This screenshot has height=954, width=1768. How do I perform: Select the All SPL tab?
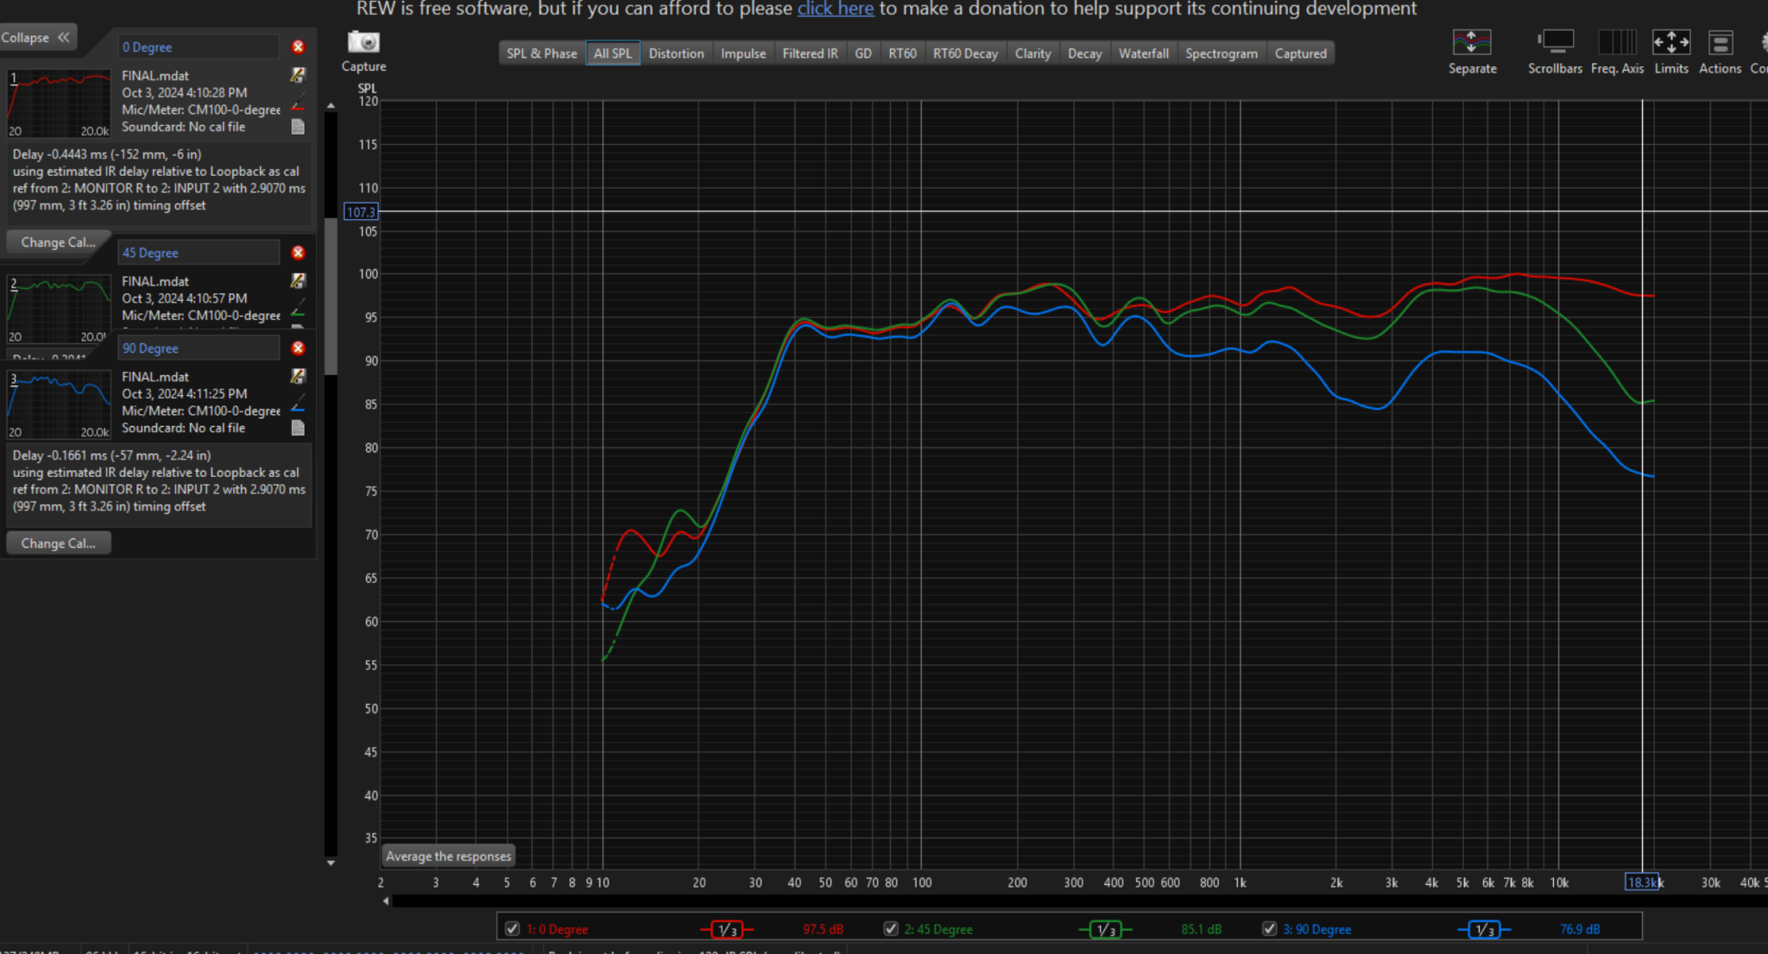click(612, 53)
